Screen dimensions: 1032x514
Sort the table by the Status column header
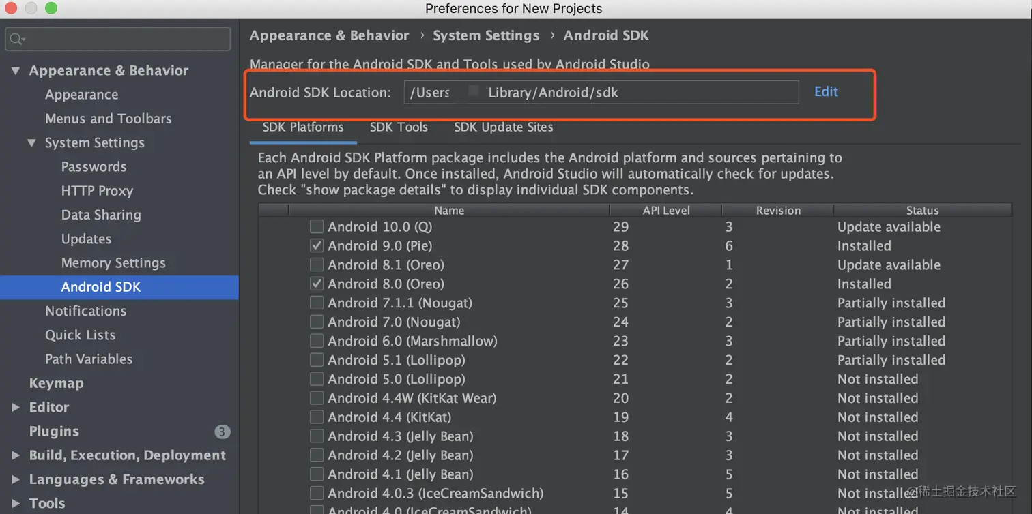point(923,211)
